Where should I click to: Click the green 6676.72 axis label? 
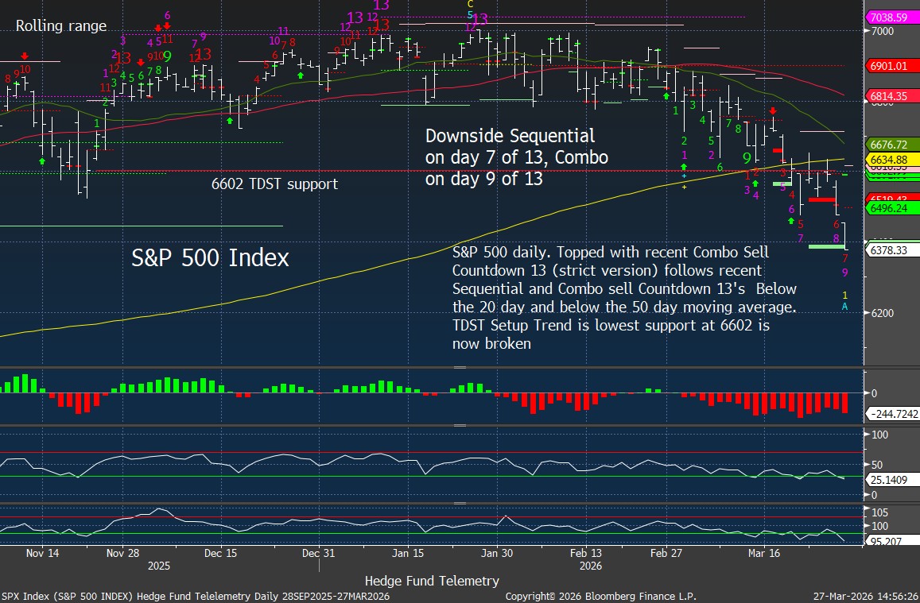coord(889,145)
